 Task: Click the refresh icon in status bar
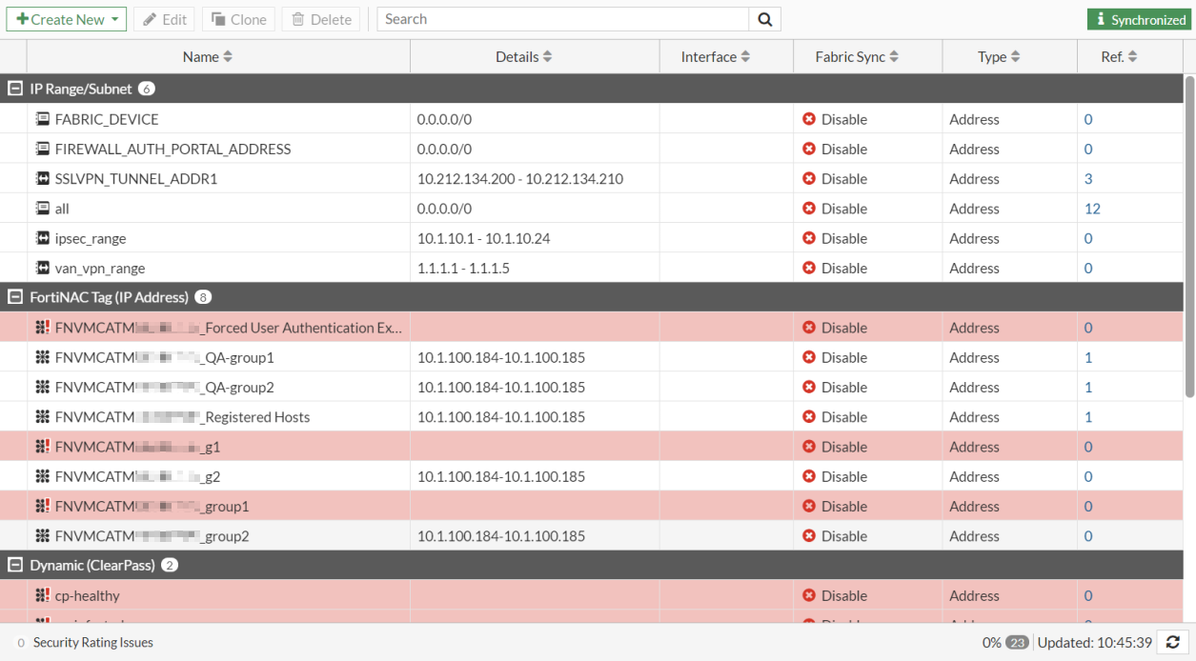(1173, 643)
